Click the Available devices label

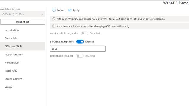pos(10,9)
